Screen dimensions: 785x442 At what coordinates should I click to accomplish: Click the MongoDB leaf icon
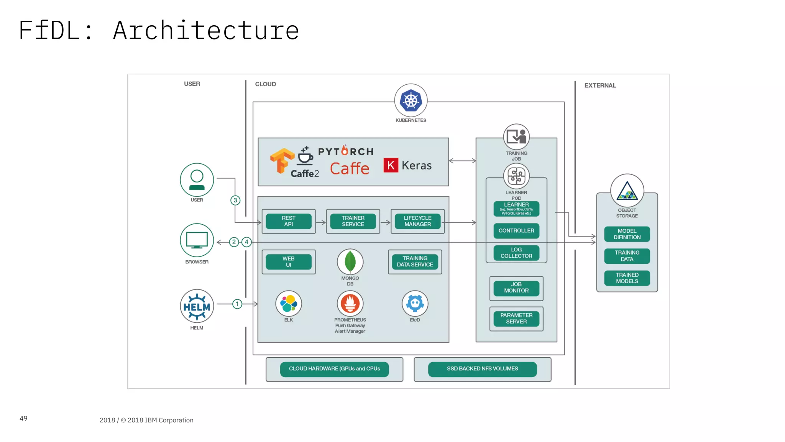click(350, 262)
